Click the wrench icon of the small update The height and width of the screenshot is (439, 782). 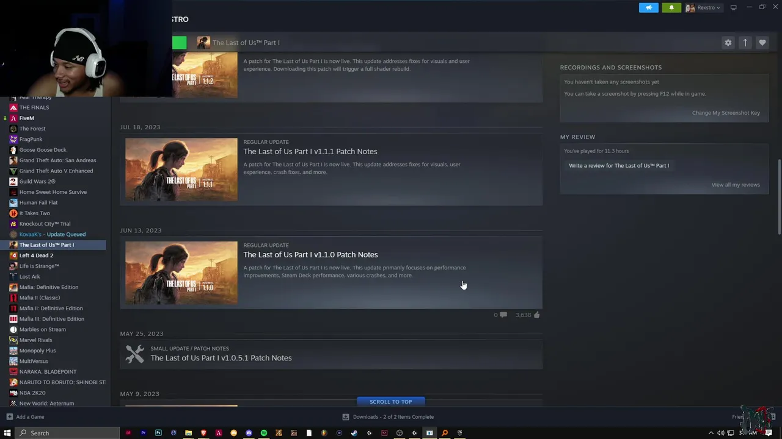134,354
